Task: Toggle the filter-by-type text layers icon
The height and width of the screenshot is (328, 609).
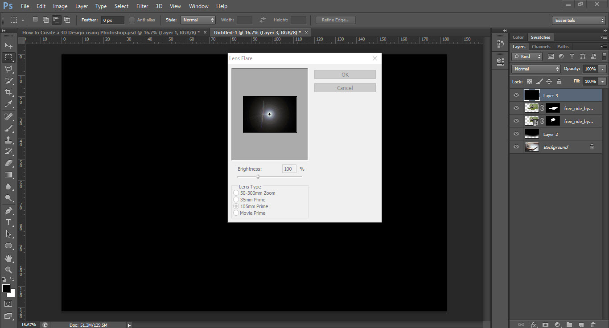Action: click(572, 57)
